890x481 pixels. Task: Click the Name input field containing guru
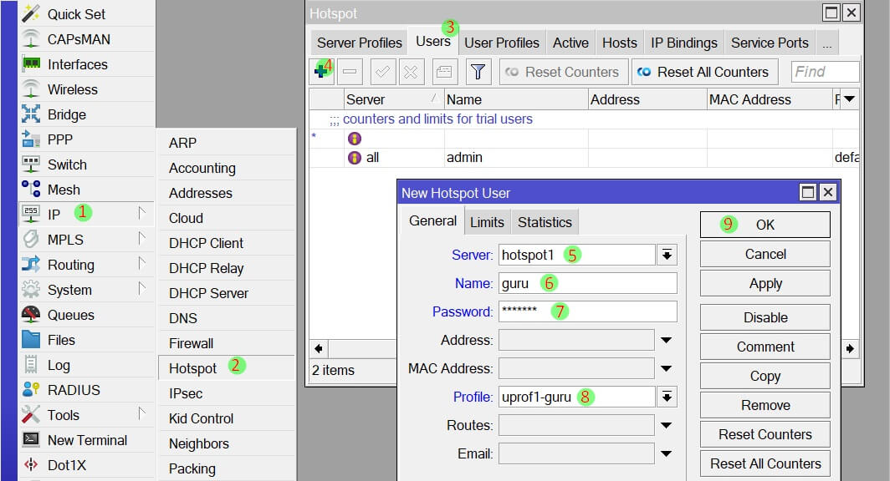587,283
